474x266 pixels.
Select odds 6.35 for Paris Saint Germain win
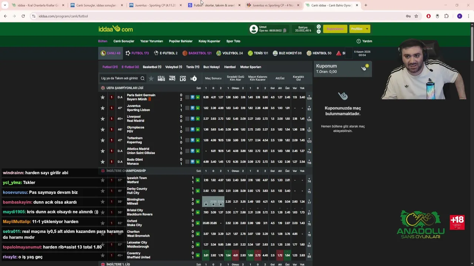coord(206,97)
